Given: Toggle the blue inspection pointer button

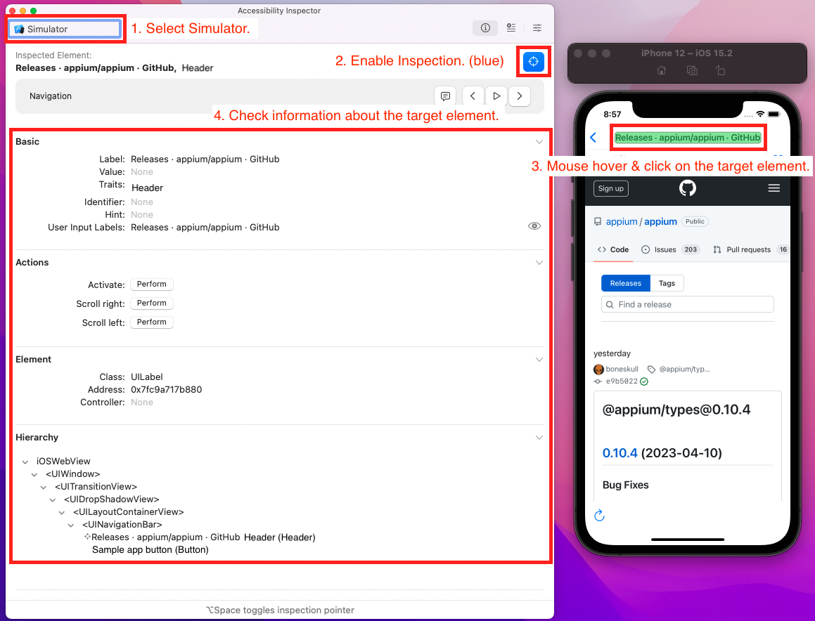Looking at the screenshot, I should pos(533,61).
